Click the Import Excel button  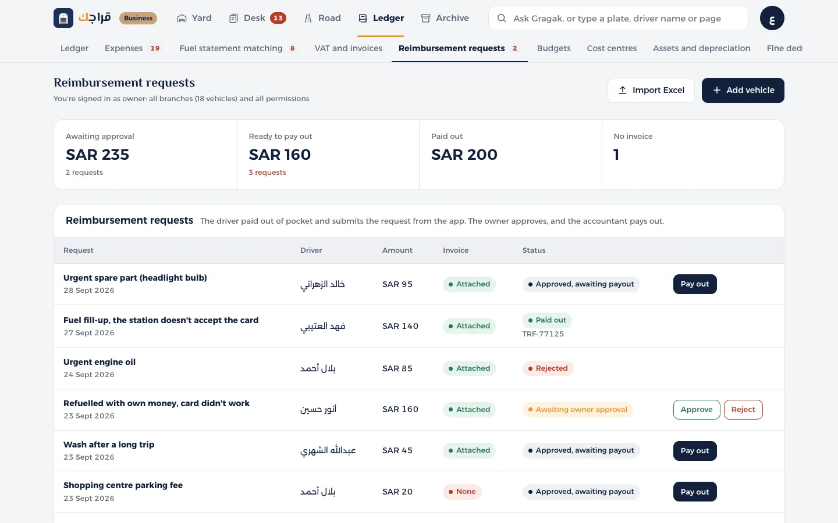coord(651,90)
